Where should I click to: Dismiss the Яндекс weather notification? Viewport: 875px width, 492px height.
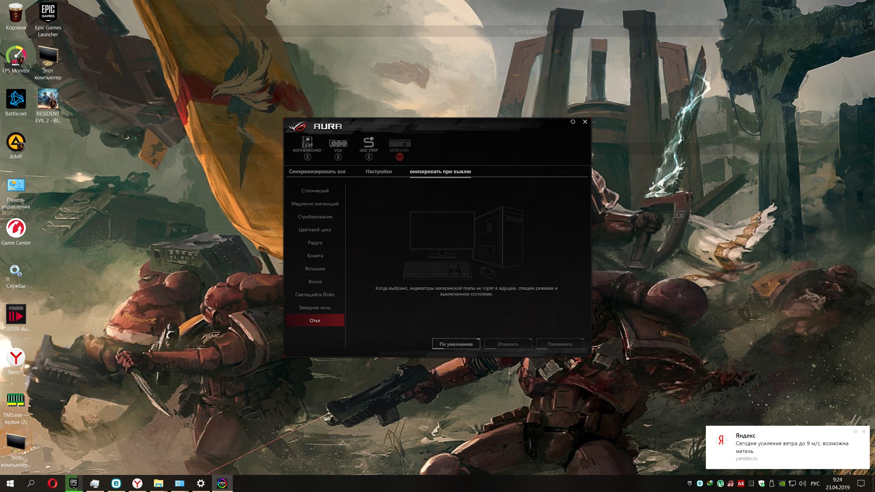tap(864, 432)
